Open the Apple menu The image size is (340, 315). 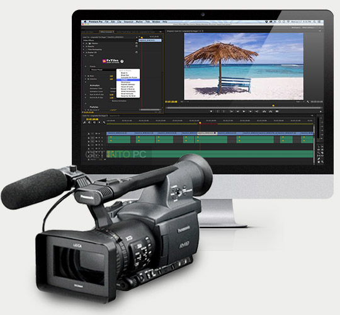click(85, 21)
